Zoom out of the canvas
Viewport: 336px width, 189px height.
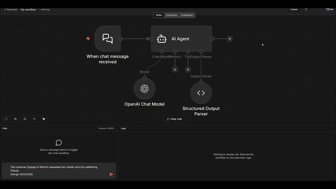click(x=25, y=119)
